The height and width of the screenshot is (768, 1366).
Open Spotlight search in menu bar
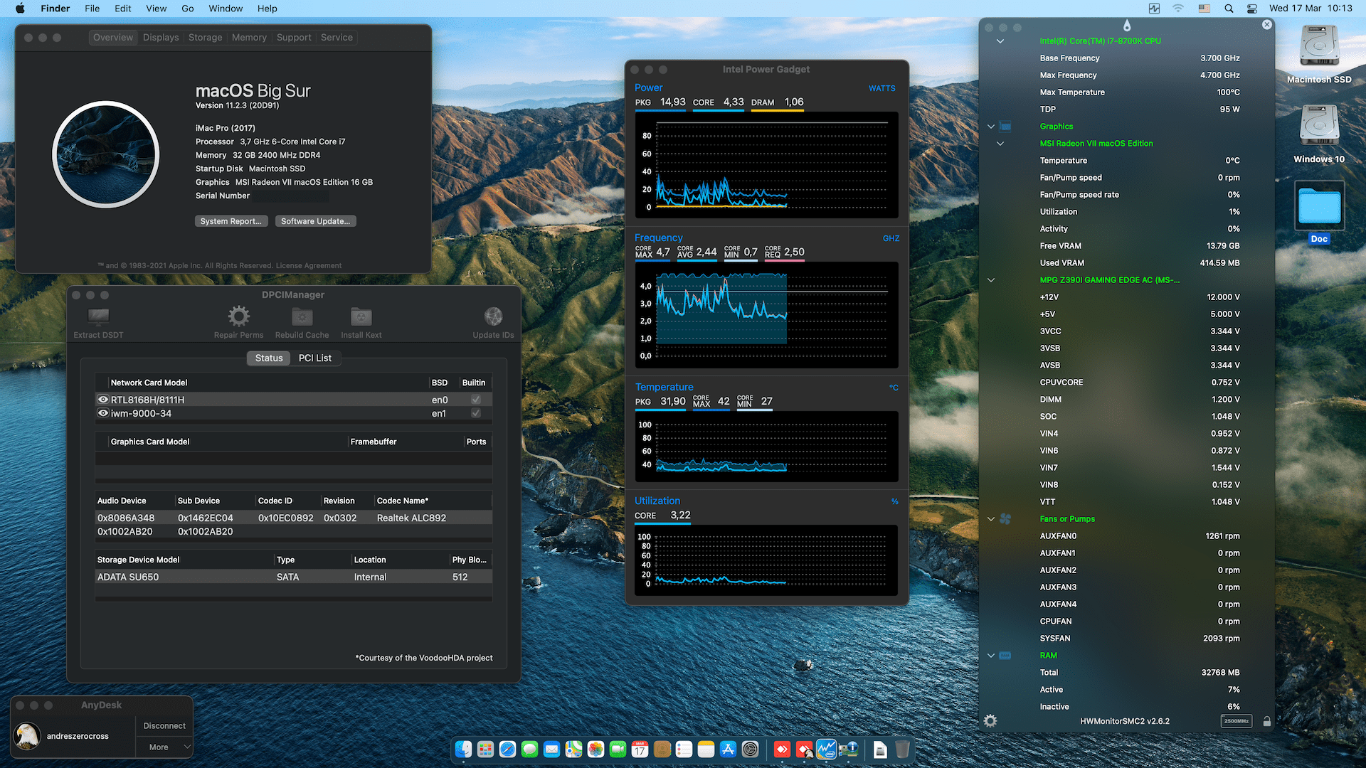1229,9
